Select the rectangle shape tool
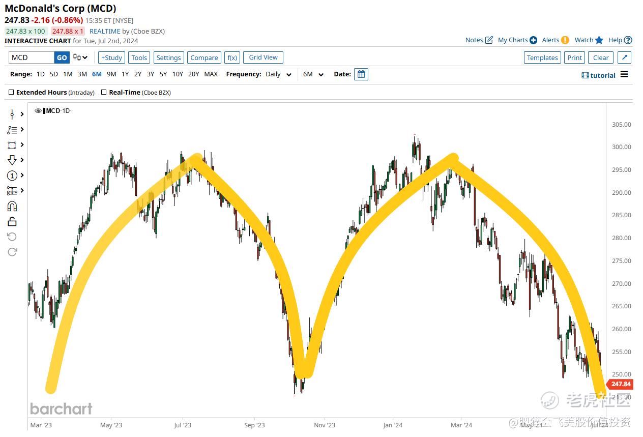 (12, 145)
